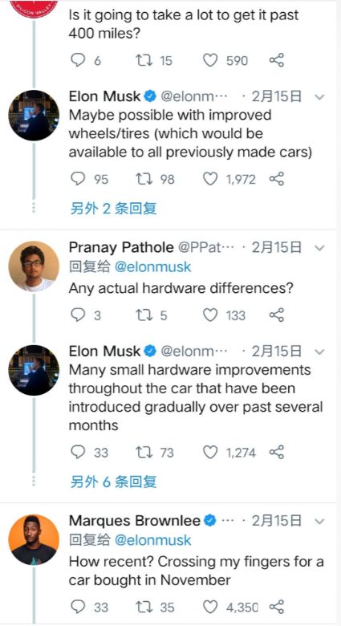Screen dimensions: 341x626
Task: Retweet Pranay Pathole's hardware differences tweet
Action: pyautogui.click(x=144, y=315)
